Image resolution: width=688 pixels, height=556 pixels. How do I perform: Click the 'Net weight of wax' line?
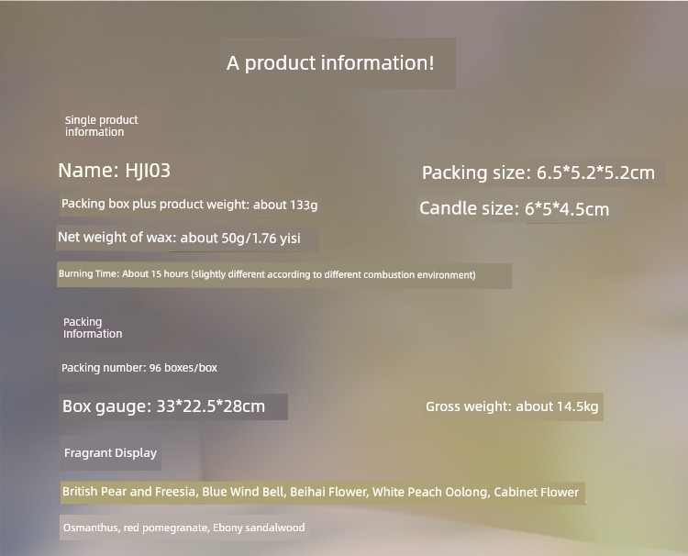[179, 238]
